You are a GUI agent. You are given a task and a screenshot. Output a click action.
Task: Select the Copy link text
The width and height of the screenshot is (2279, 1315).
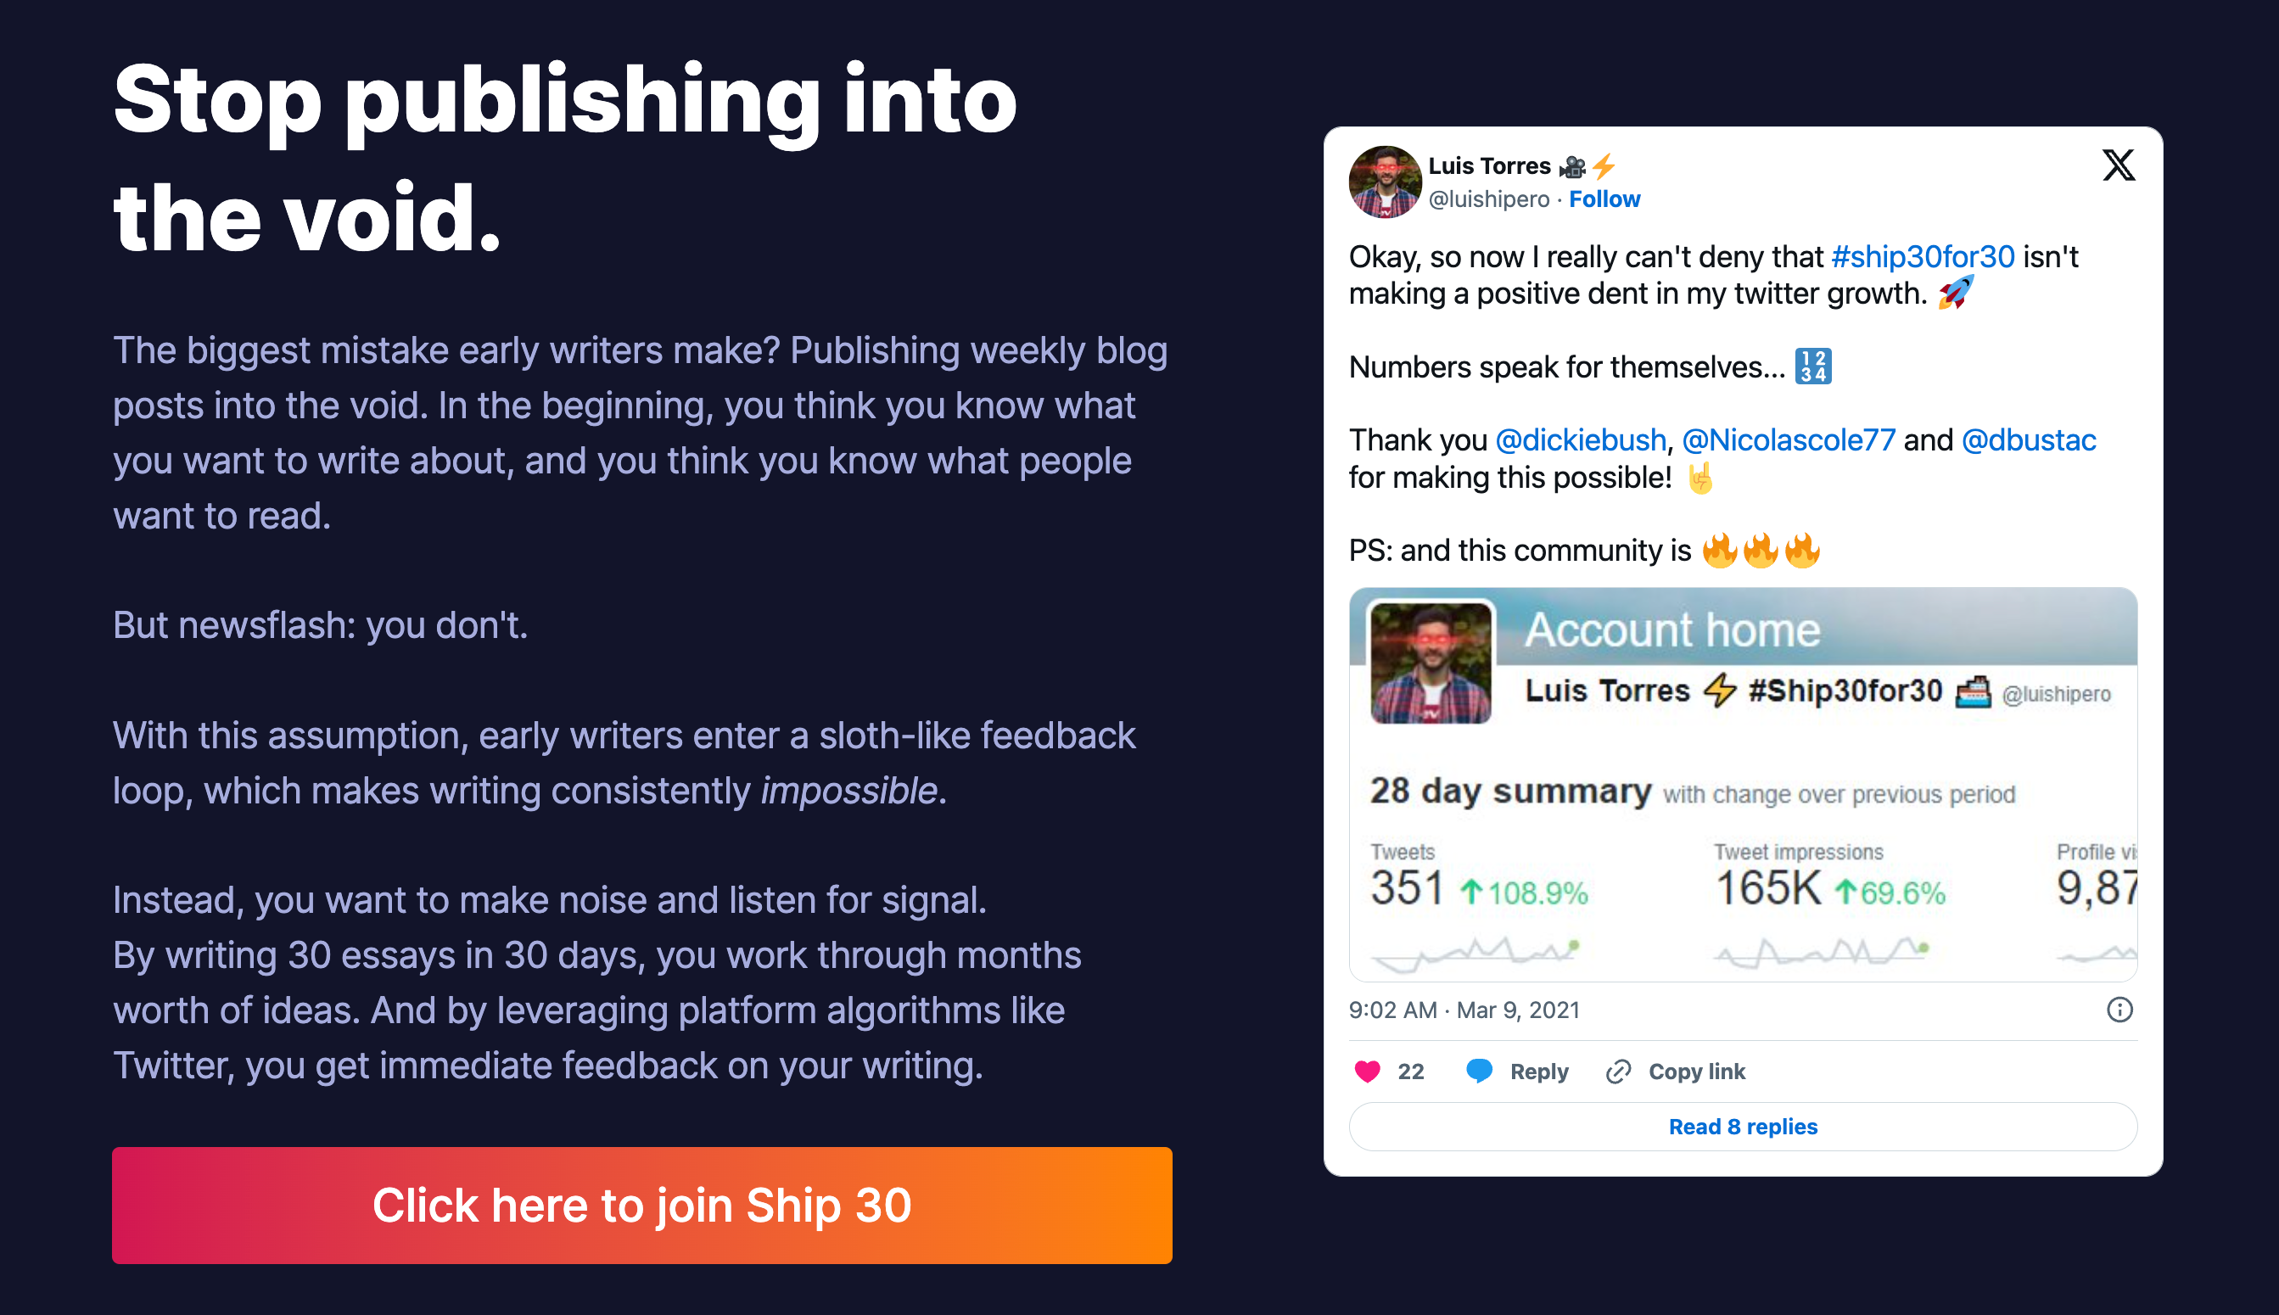[x=1696, y=1072]
